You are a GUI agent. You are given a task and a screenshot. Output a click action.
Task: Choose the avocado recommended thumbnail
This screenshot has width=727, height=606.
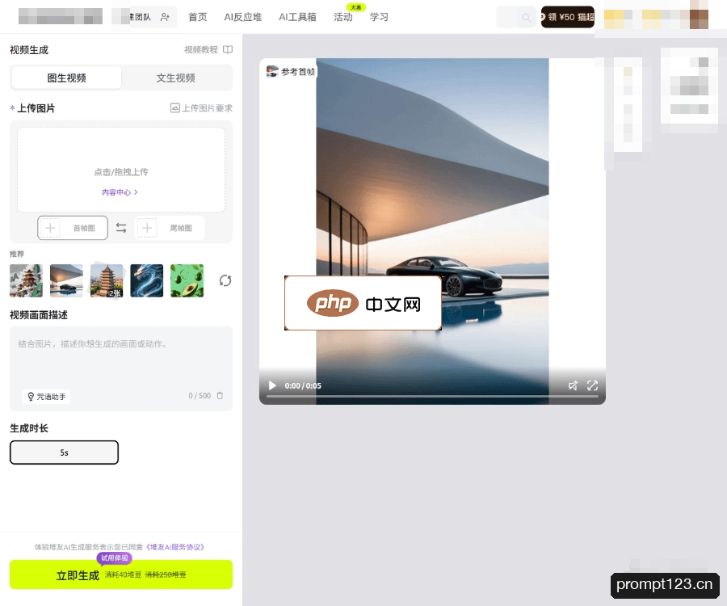point(187,280)
